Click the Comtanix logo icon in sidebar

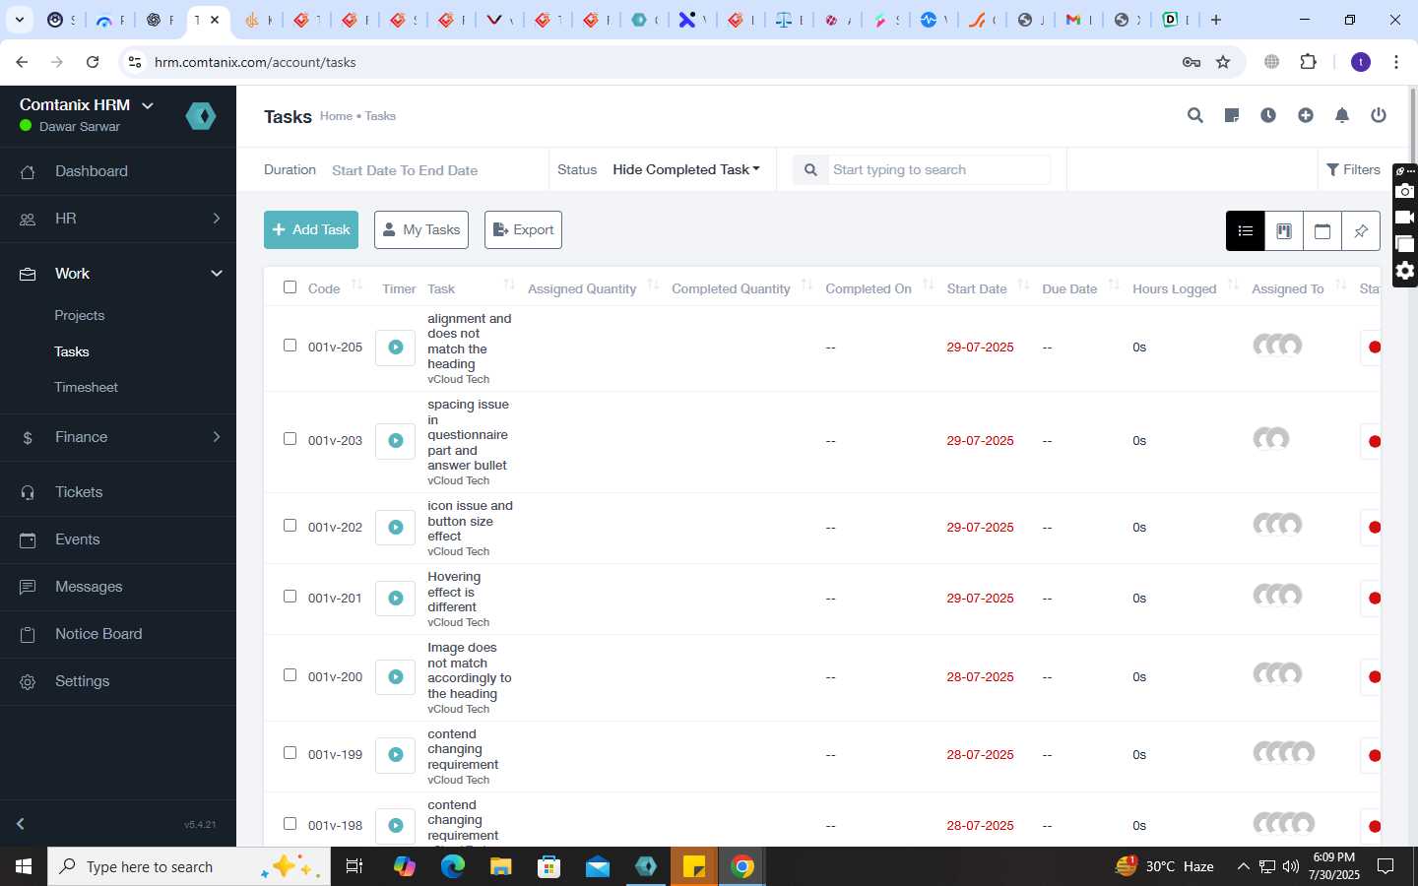pyautogui.click(x=201, y=116)
